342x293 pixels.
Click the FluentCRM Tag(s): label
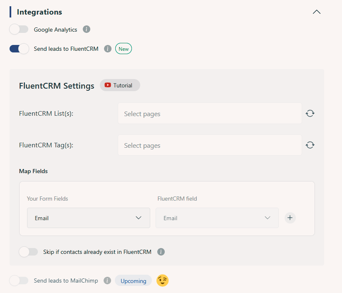(46, 145)
